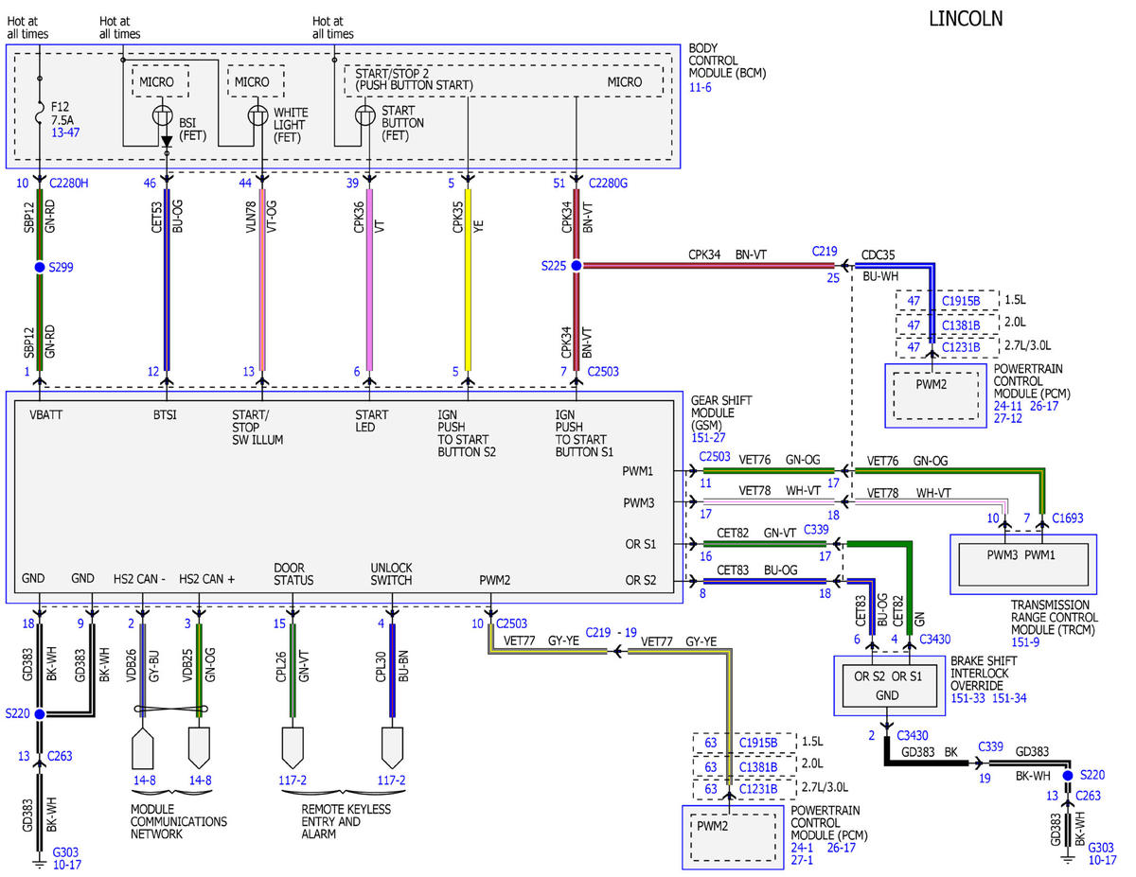Click the CPK35 YE yellow wire
This screenshot has height=877, width=1136.
468,282
